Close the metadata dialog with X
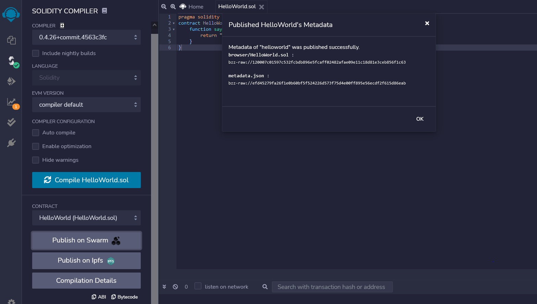This screenshot has height=304, width=537. click(427, 23)
